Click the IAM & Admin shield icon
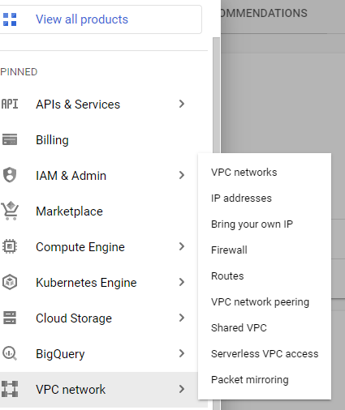This screenshot has height=410, width=345. pos(10,175)
